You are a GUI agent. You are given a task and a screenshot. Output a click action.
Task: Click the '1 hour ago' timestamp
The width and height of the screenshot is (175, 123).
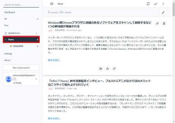click(72, 89)
